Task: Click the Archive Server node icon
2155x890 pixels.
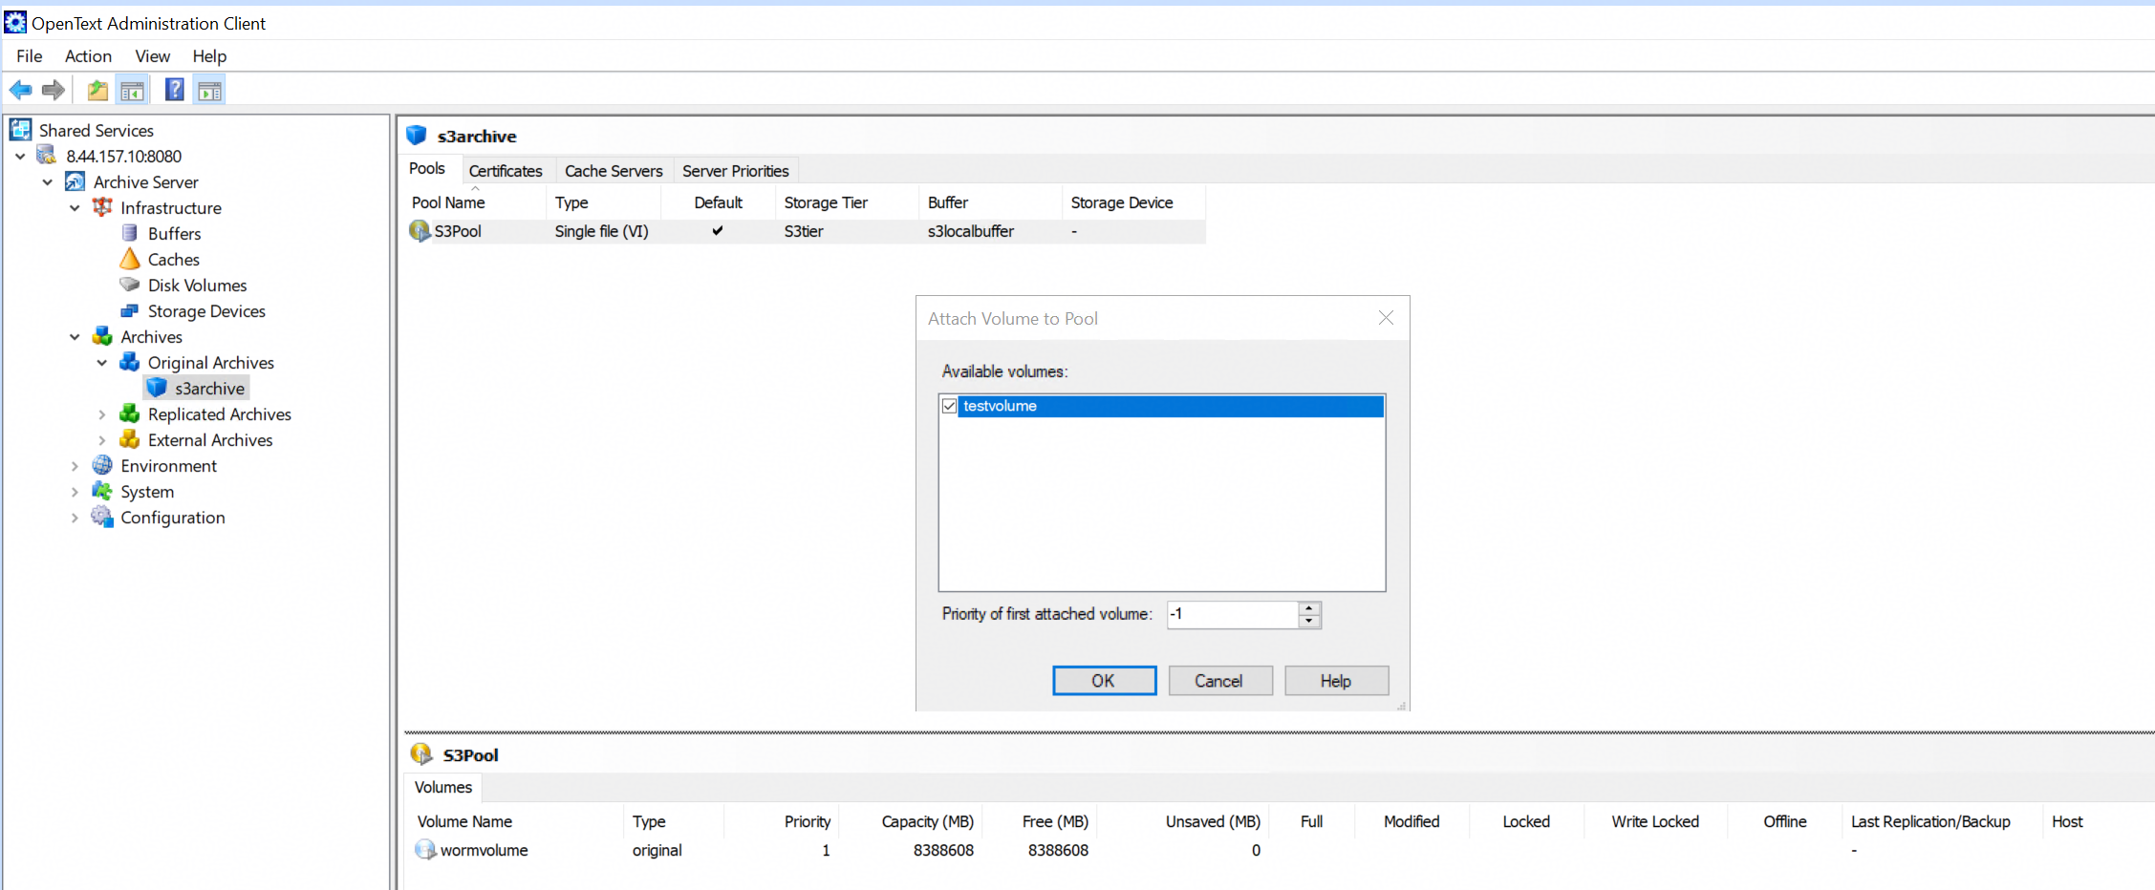Action: coord(75,181)
